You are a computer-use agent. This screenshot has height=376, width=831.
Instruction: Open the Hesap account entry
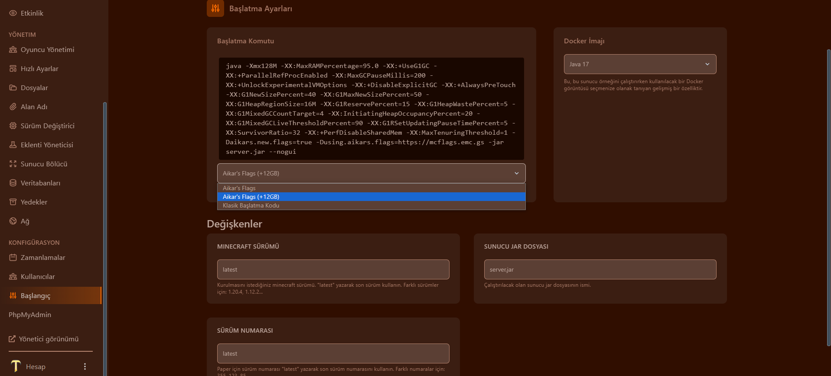coord(36,366)
